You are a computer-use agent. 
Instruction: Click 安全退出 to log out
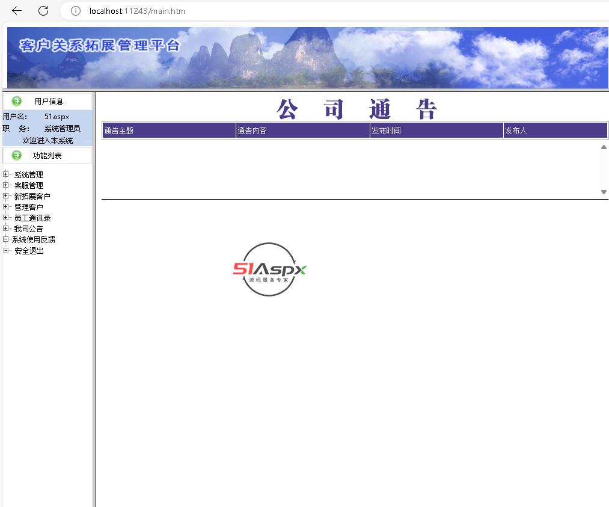click(29, 251)
